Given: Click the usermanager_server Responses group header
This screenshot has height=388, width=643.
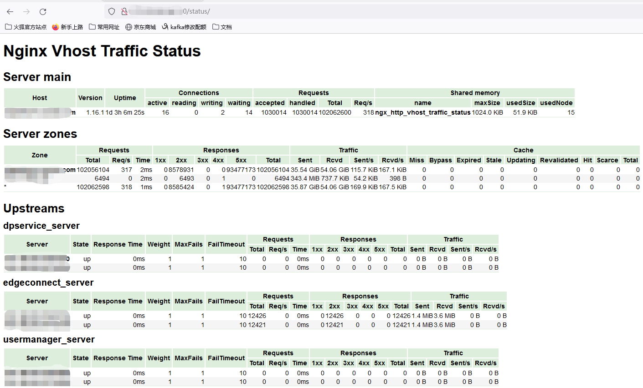Looking at the screenshot, I should (x=358, y=353).
